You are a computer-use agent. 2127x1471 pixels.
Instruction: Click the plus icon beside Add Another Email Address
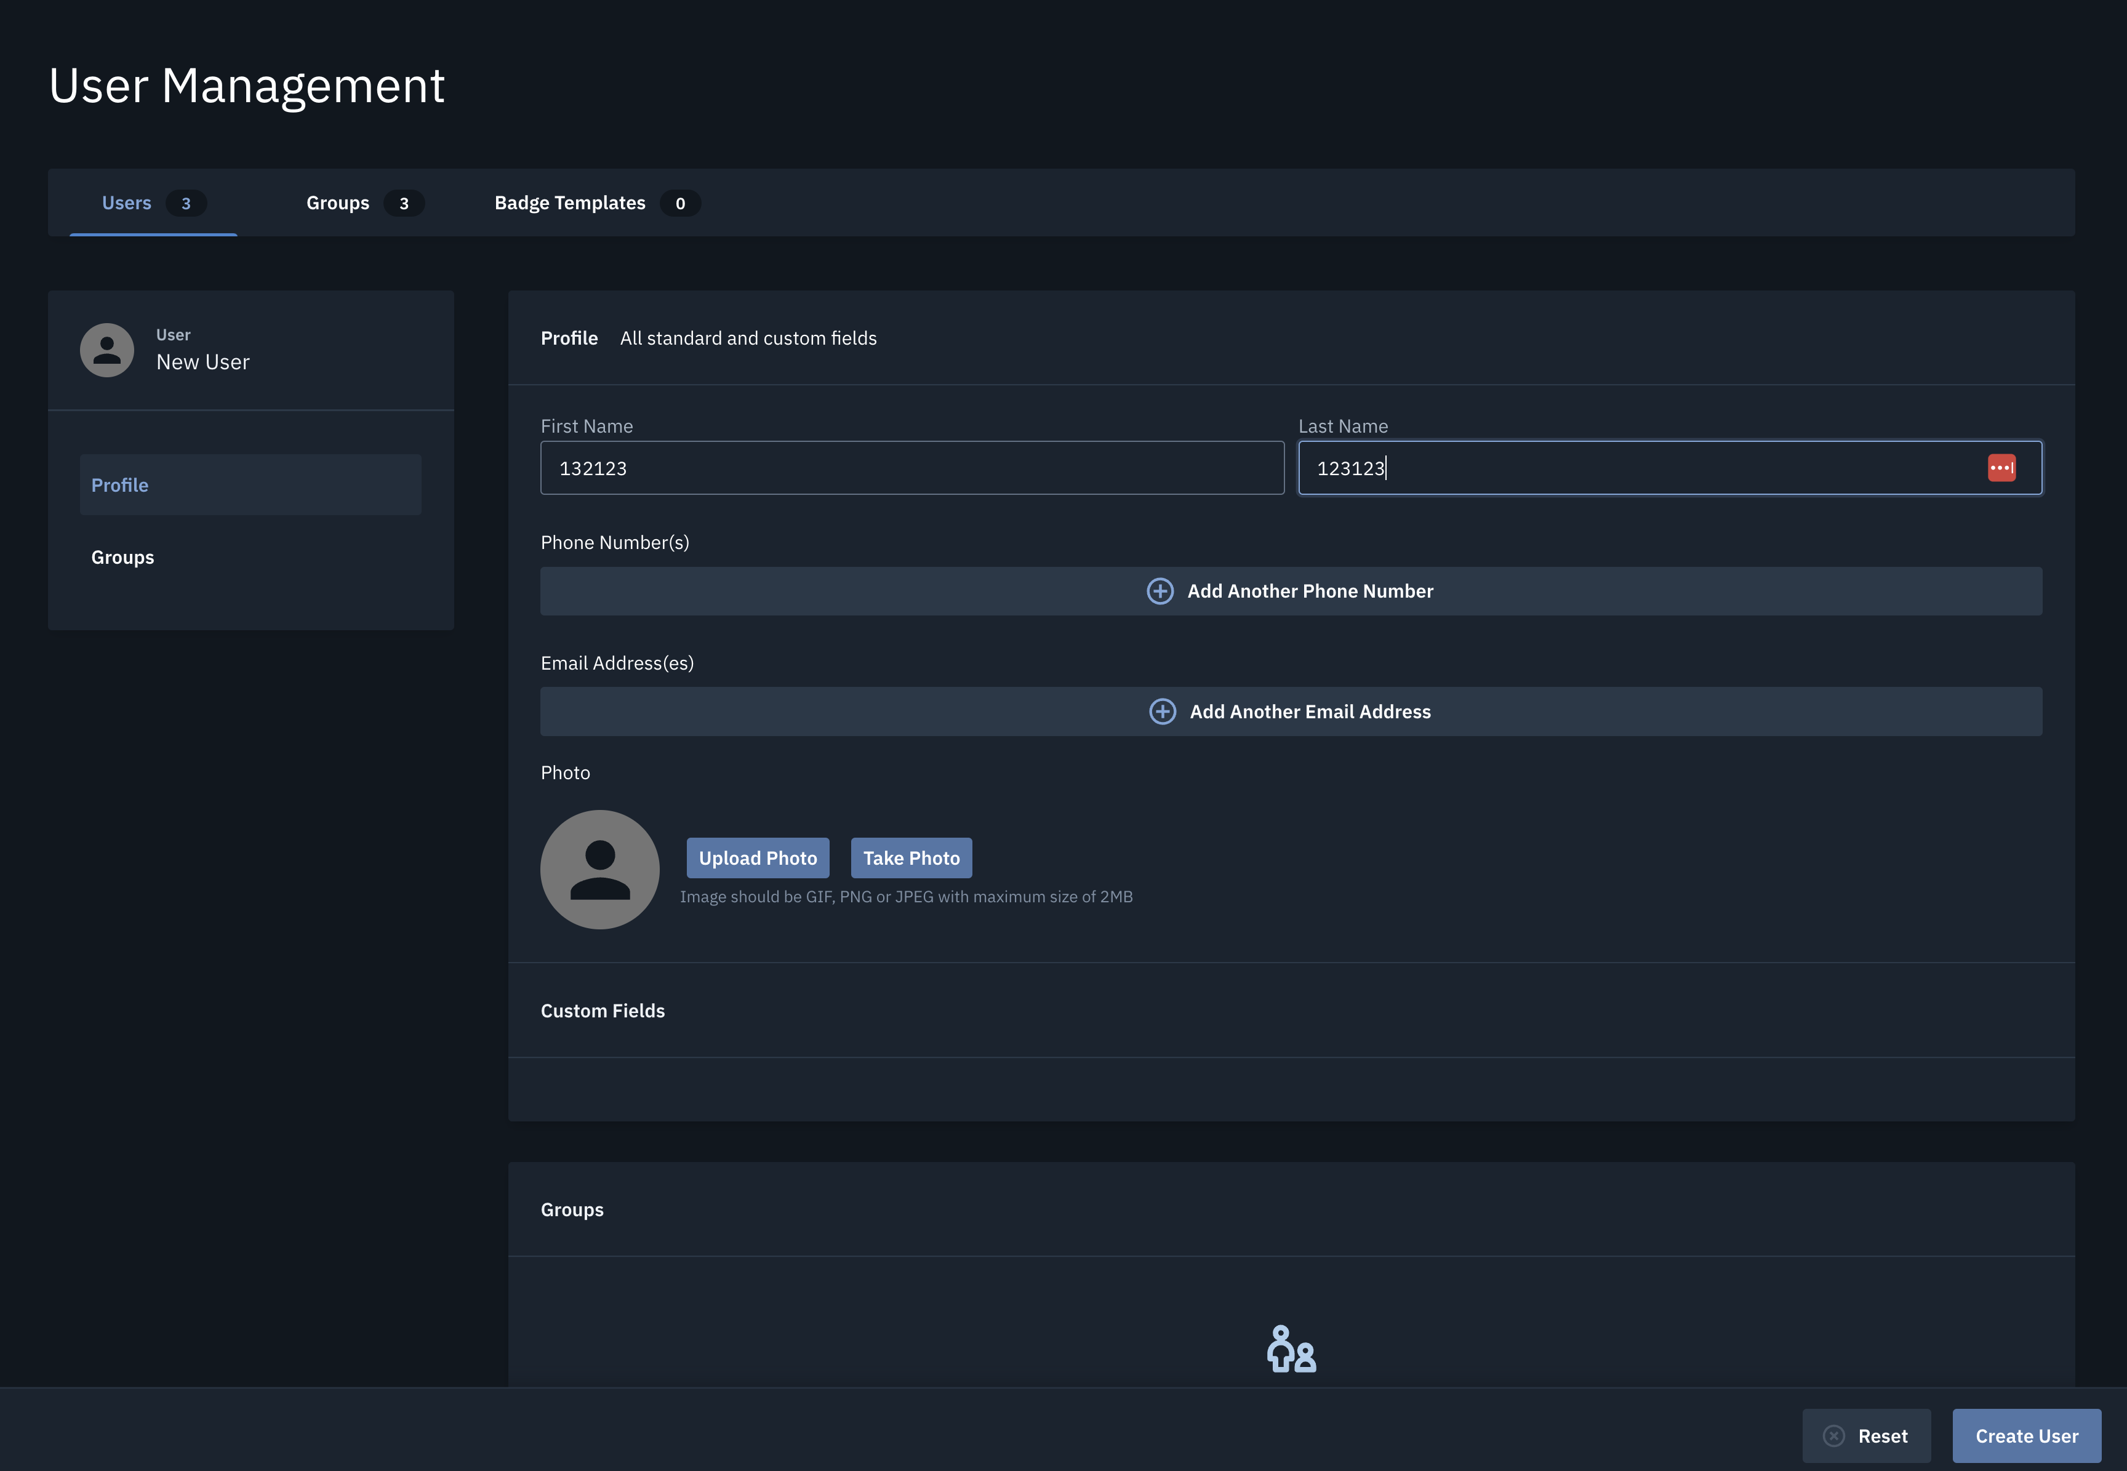[1162, 711]
